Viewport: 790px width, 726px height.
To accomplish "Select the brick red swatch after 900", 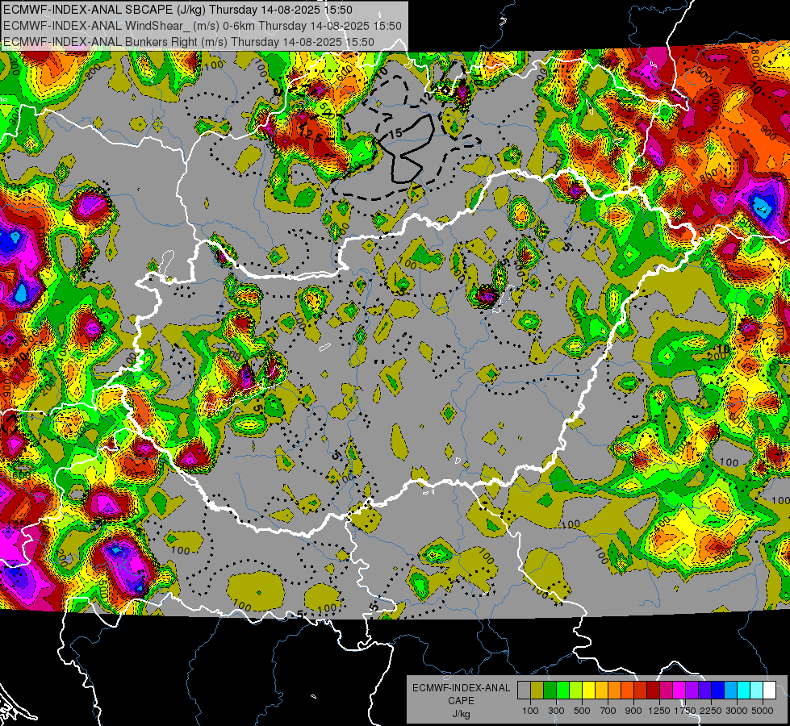I will [x=641, y=690].
